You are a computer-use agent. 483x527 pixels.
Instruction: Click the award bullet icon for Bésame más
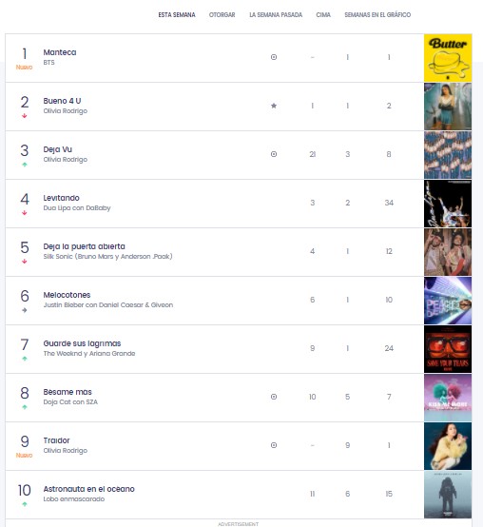point(274,397)
